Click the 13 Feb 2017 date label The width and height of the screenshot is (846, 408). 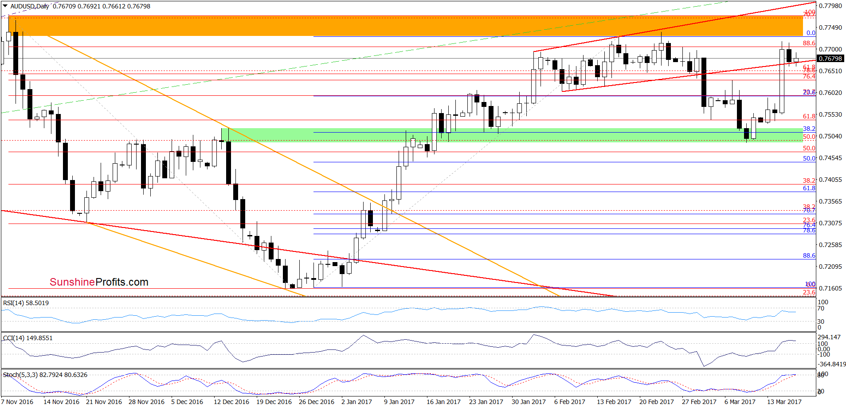(614, 402)
